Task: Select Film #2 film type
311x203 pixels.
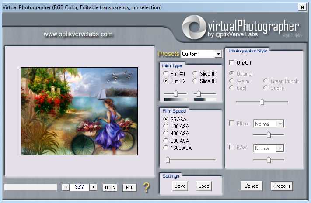Action: pos(166,81)
